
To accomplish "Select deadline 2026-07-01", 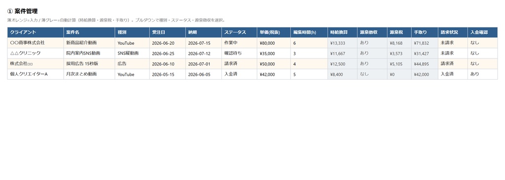I will pos(204,63).
